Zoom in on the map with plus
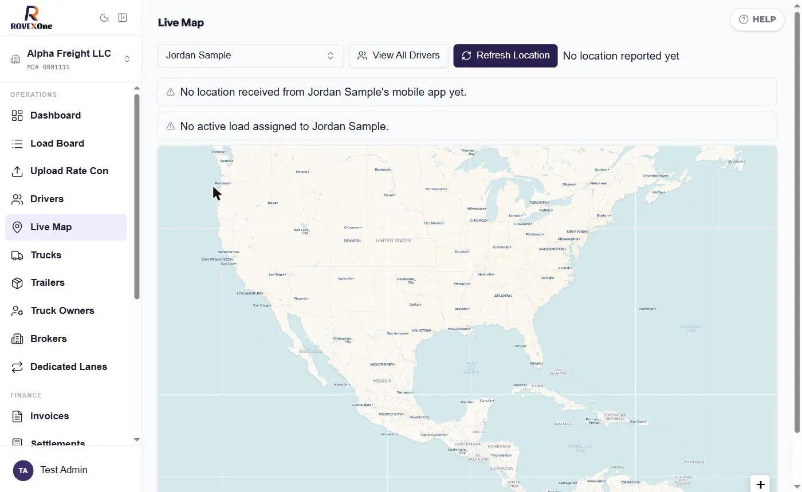This screenshot has width=802, height=492. click(760, 485)
